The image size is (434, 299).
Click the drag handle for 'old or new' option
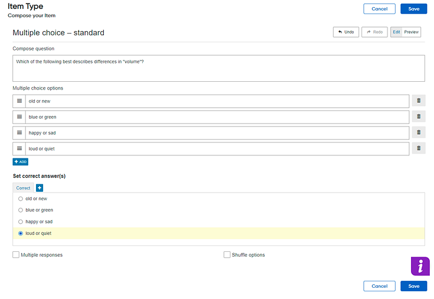tap(19, 101)
